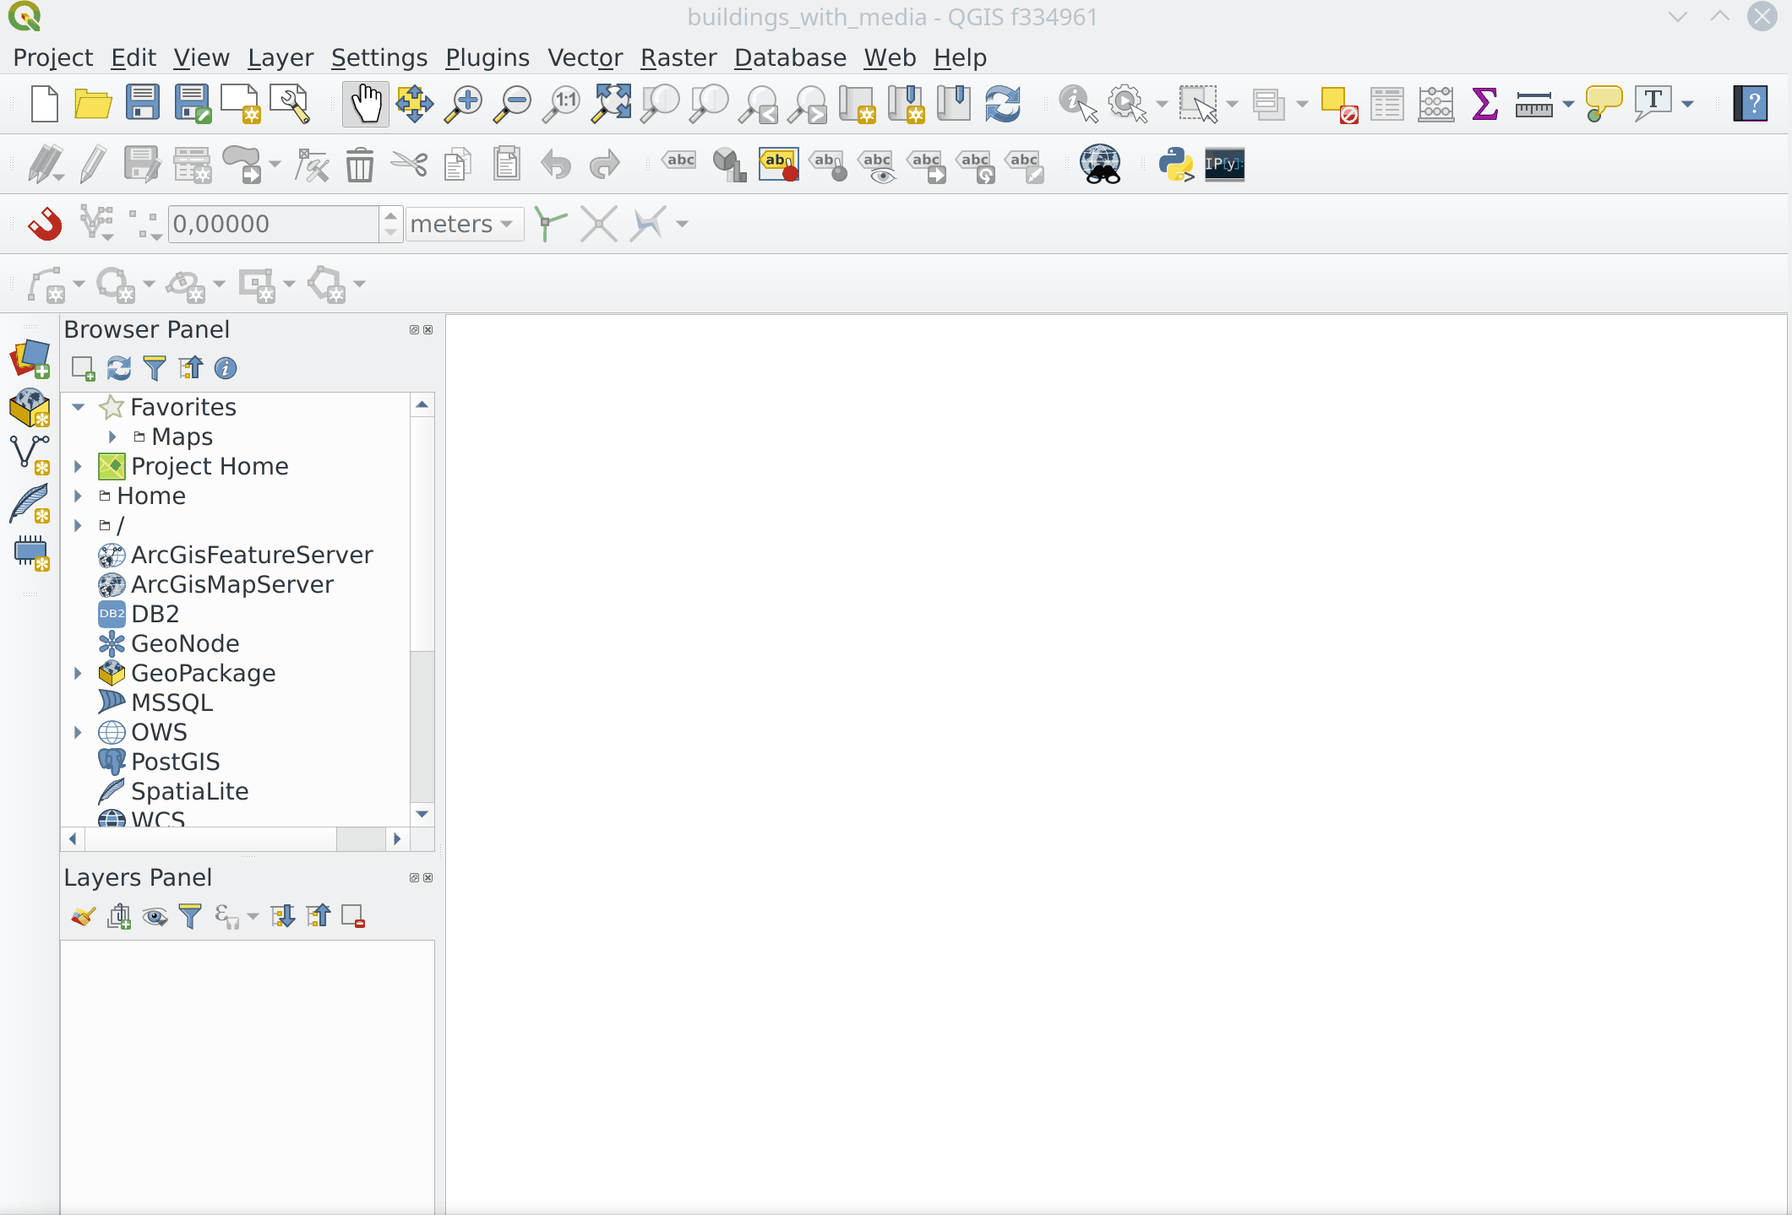The width and height of the screenshot is (1792, 1215).
Task: Click the Add Vector Layer sidebar icon
Action: 30,454
